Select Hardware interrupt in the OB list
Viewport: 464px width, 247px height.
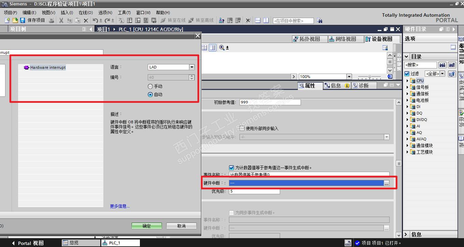pos(47,67)
